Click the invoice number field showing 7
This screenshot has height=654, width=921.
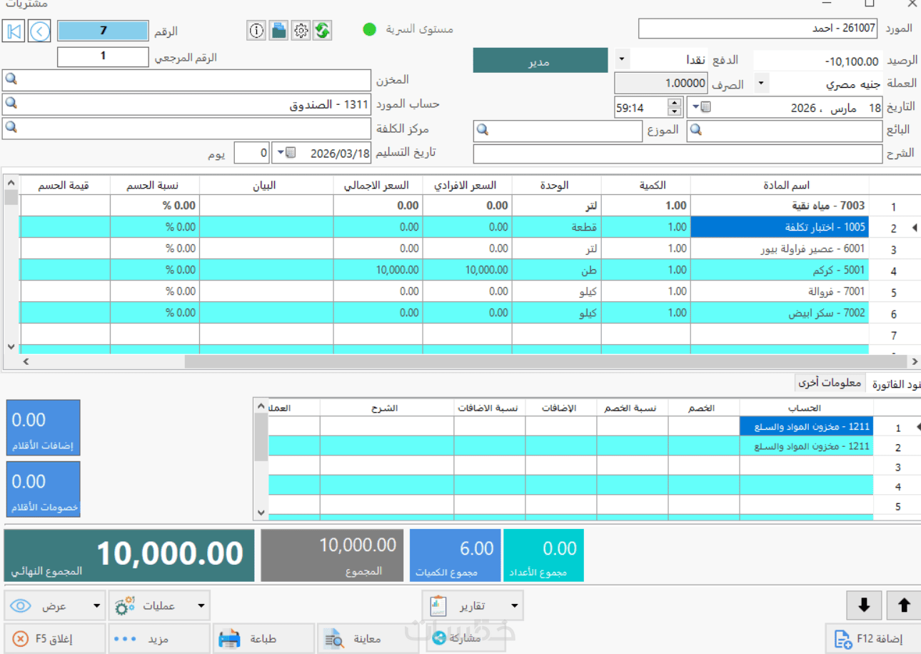click(103, 31)
